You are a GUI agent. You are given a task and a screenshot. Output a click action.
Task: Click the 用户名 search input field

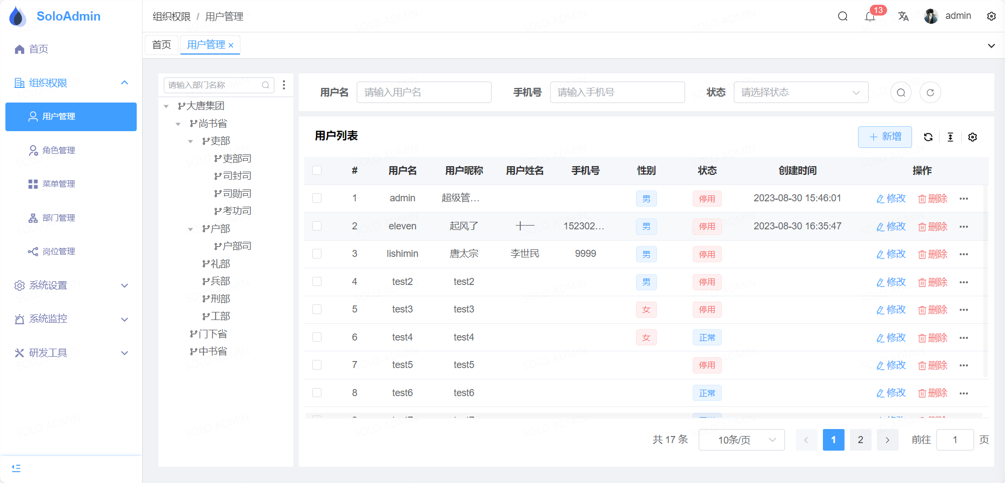click(424, 92)
